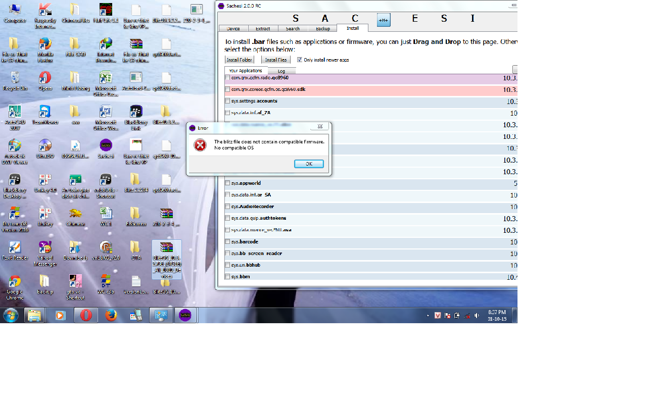Open the Autodesk DWF Viewer shortcut

tap(15, 151)
